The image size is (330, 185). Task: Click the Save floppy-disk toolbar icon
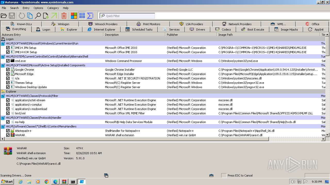(x=12, y=16)
